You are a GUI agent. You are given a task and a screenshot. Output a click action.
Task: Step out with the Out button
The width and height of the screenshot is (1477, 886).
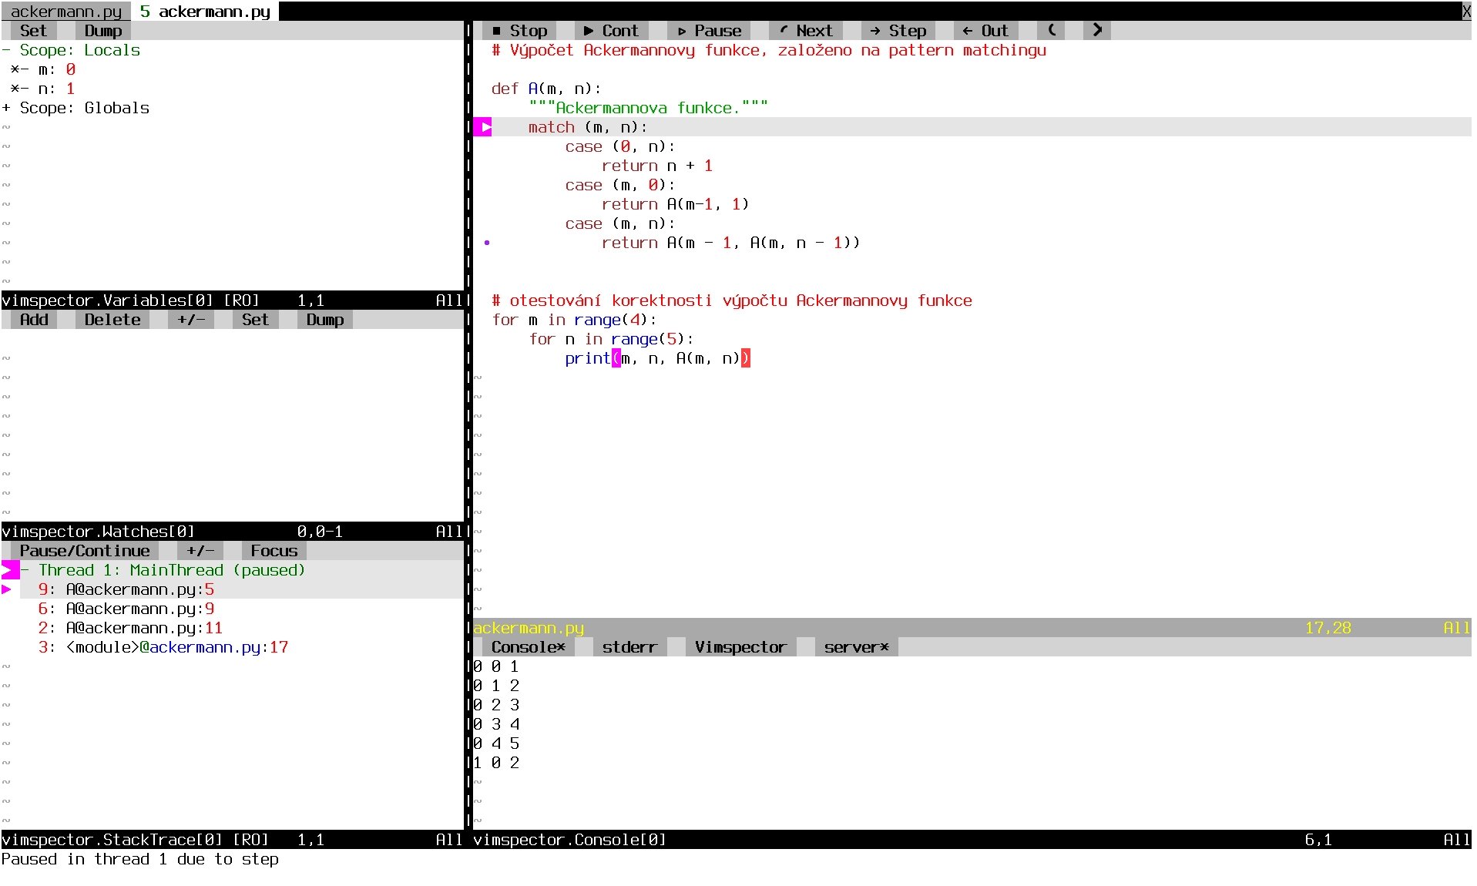985,31
